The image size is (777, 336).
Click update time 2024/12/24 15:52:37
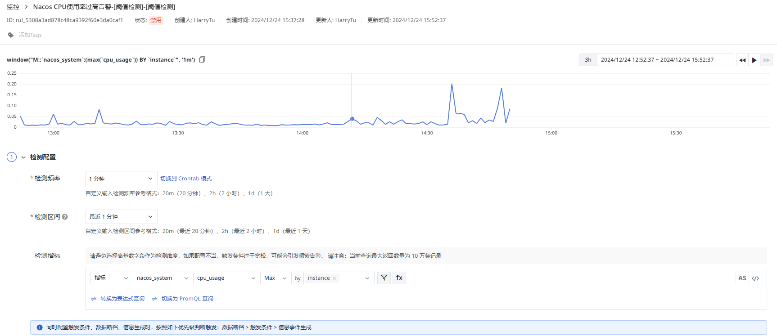tap(419, 20)
